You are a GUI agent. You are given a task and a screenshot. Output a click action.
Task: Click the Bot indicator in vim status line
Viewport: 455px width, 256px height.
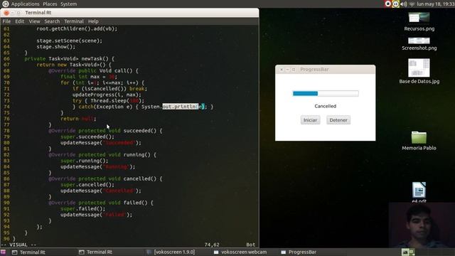coord(251,245)
